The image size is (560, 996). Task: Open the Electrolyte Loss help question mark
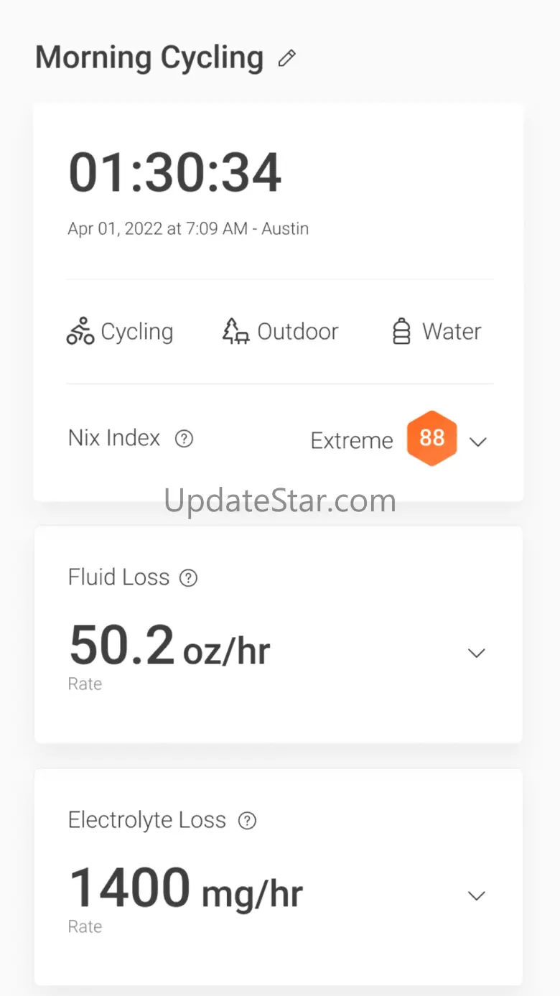click(247, 821)
